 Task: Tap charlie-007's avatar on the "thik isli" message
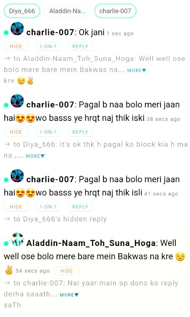coord(17,175)
